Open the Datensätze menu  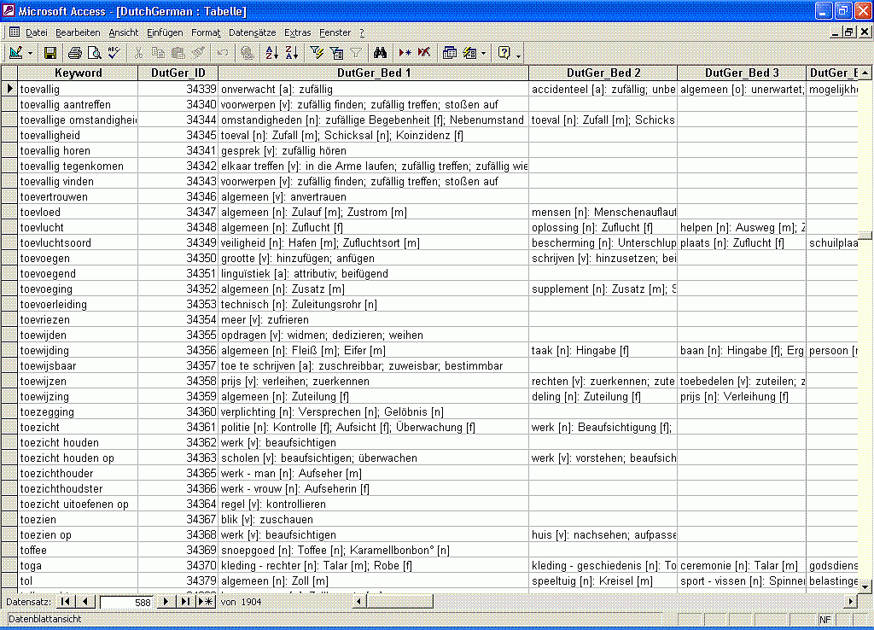[x=253, y=32]
